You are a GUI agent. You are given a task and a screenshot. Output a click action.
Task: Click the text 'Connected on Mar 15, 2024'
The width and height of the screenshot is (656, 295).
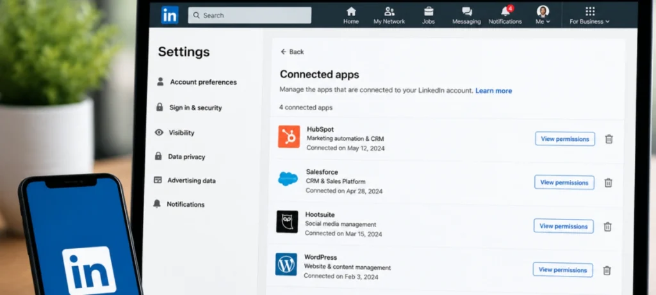(343, 234)
